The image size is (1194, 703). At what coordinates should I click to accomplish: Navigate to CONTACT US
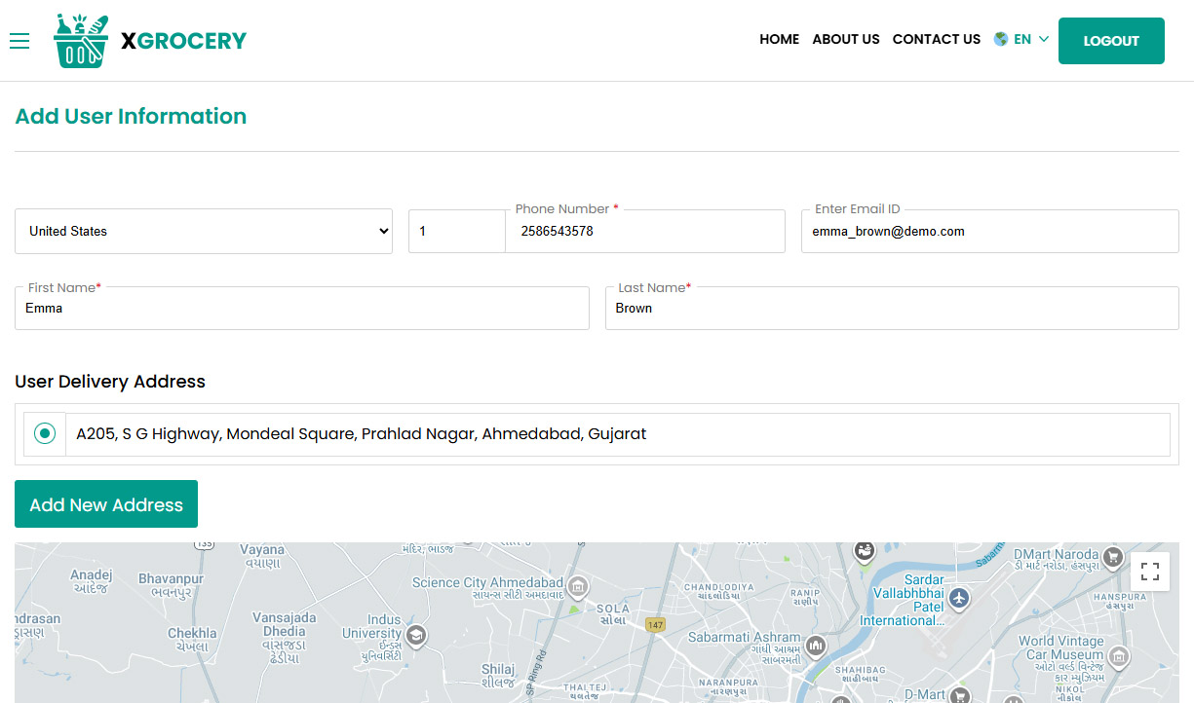tap(936, 40)
